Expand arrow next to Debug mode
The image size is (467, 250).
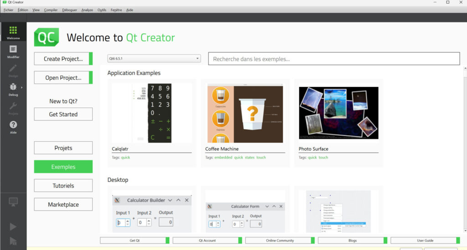[x=22, y=87]
